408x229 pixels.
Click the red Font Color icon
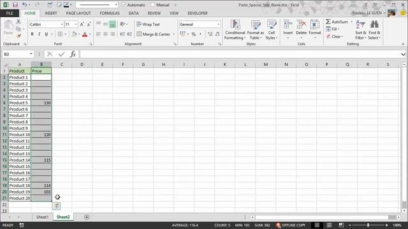point(85,34)
